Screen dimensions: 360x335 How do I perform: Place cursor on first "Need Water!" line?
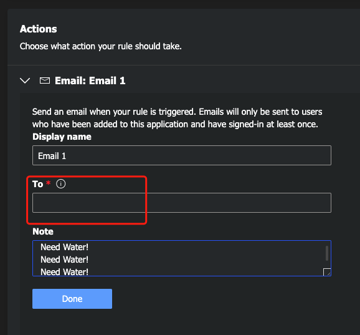64,247
